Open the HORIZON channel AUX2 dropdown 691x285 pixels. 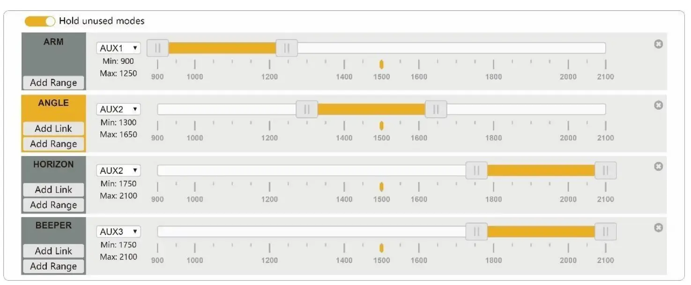[x=119, y=171]
